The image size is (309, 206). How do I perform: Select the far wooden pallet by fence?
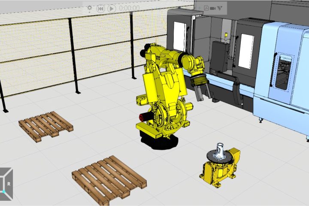coord(45,124)
